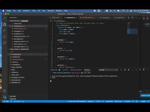Open errors and warnings status indicator

point(17,101)
